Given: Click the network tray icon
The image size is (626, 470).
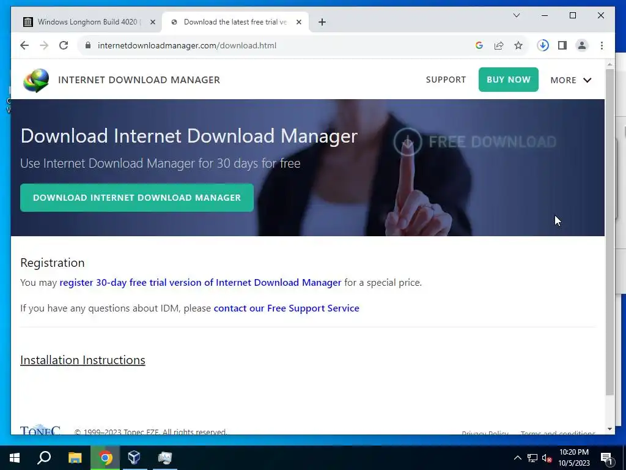Looking at the screenshot, I should (532, 458).
